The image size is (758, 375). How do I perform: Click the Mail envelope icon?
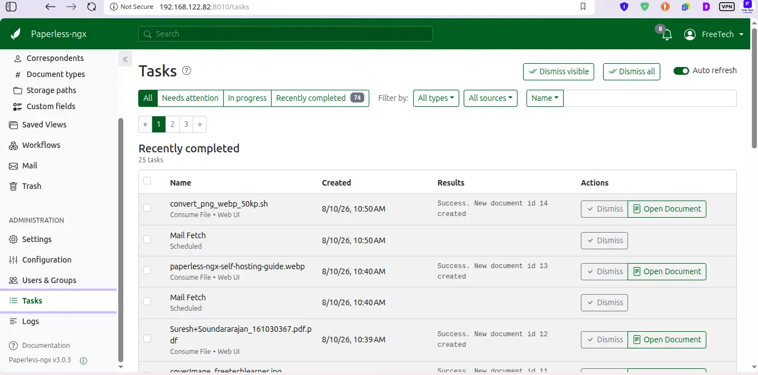point(13,166)
